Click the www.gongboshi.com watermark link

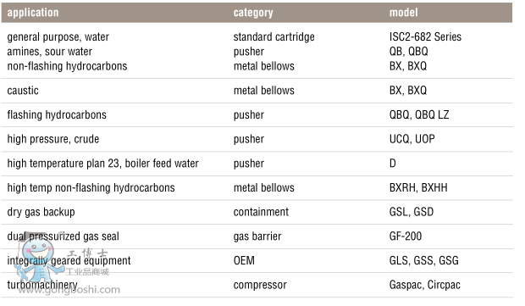coord(69,290)
